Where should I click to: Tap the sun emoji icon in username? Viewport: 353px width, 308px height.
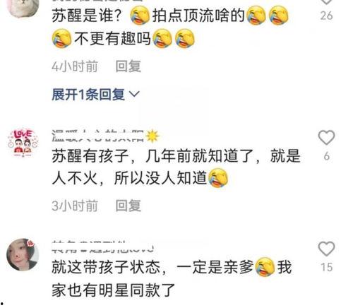click(152, 136)
